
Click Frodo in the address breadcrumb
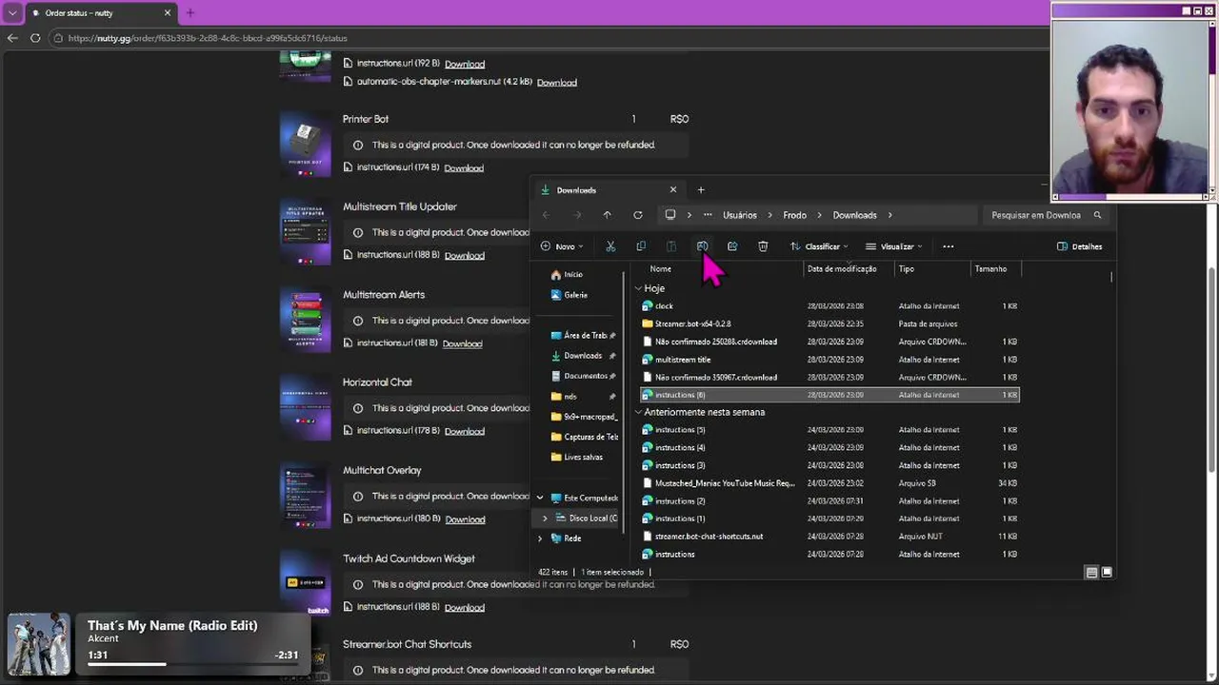tap(794, 215)
